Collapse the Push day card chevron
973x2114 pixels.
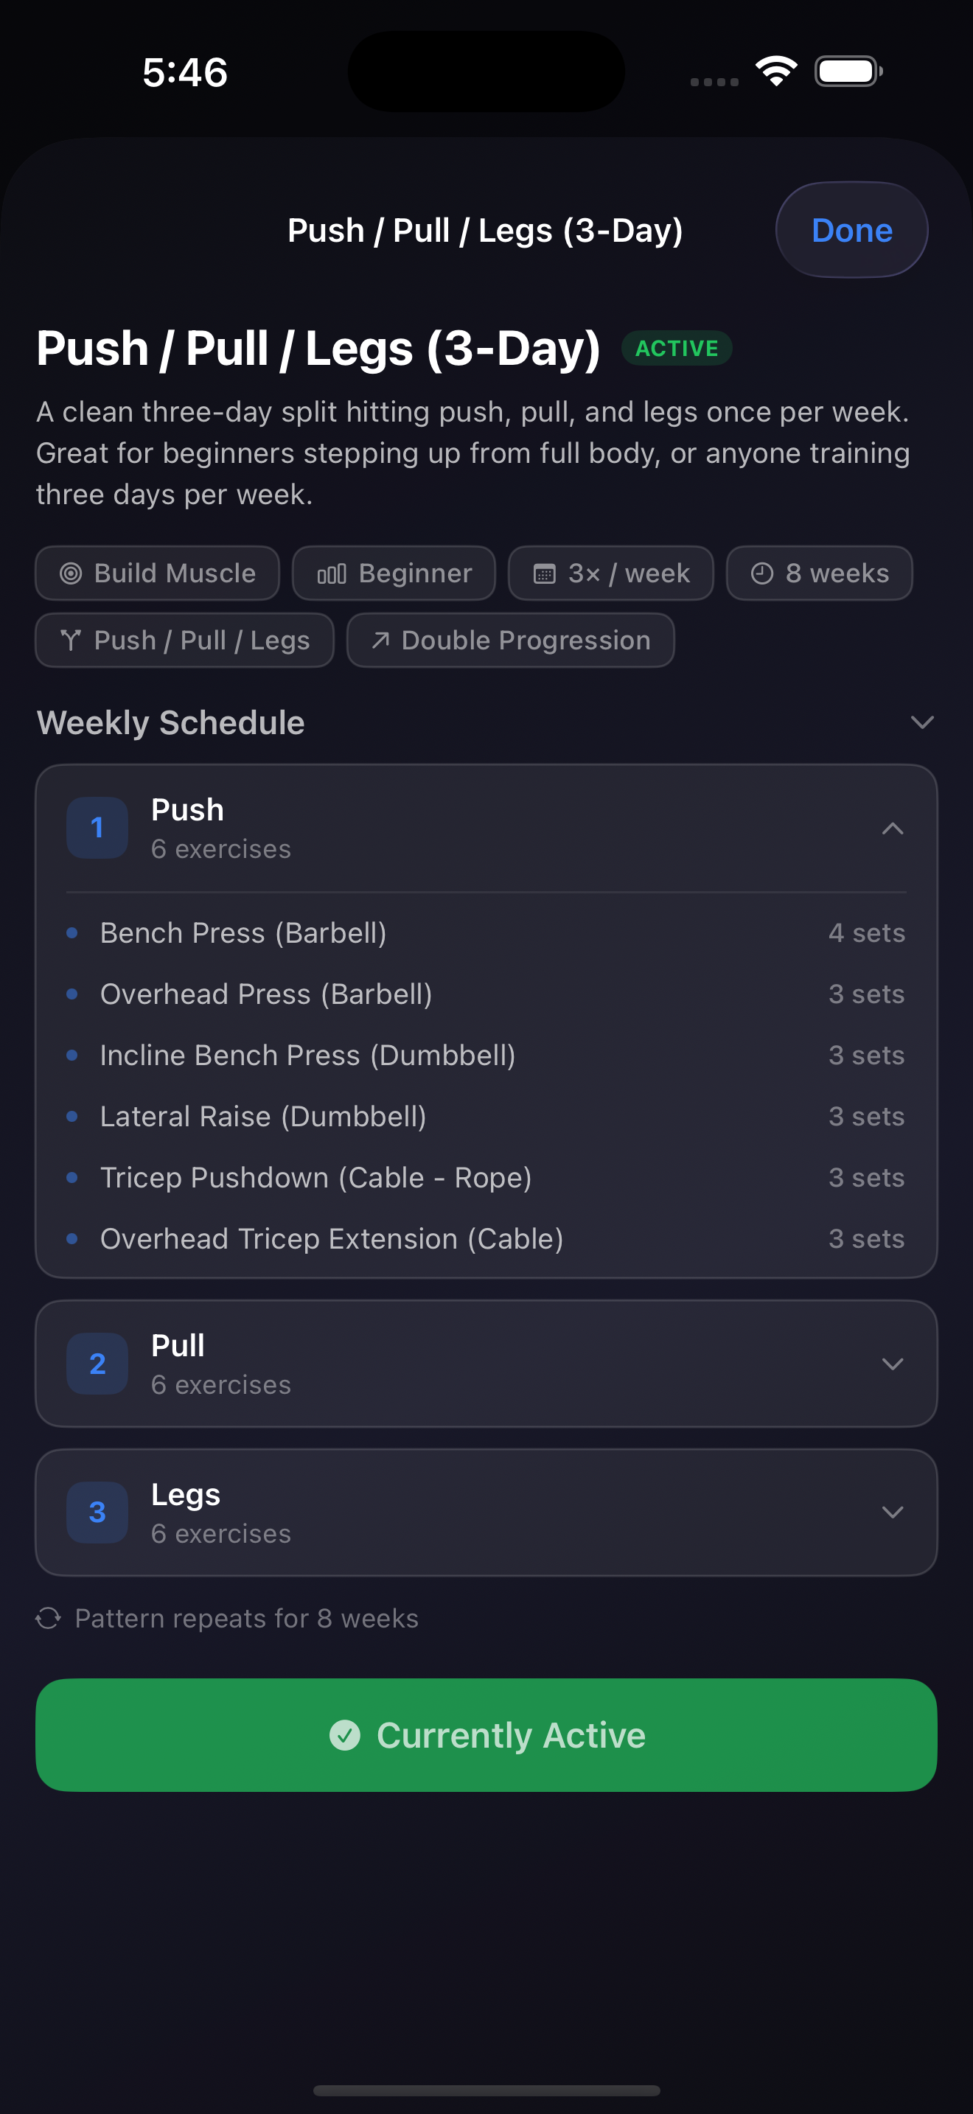[893, 828]
